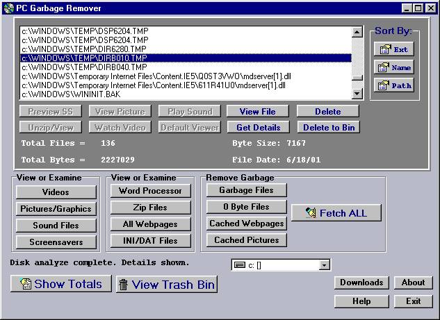Find Garbage Files
Screen dimensions: 440x320
246,190
